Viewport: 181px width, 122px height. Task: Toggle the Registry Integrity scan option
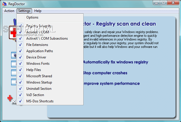(x=50, y=26)
